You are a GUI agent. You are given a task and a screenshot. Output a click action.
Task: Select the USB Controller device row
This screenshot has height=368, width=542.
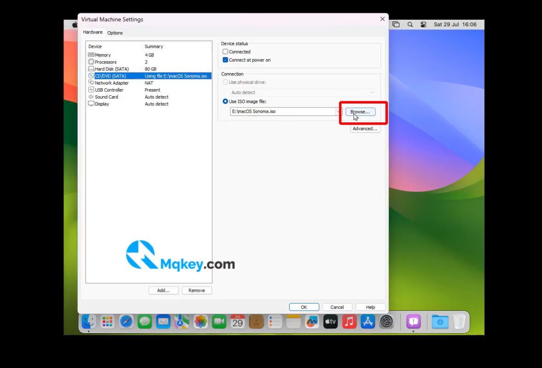point(149,90)
